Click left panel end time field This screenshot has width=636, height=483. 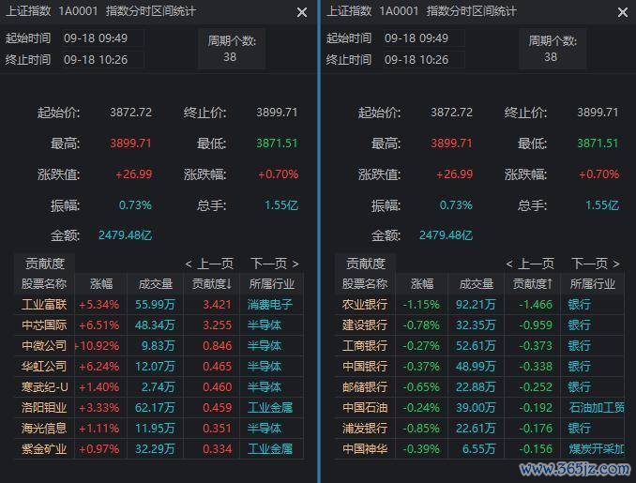[99, 59]
